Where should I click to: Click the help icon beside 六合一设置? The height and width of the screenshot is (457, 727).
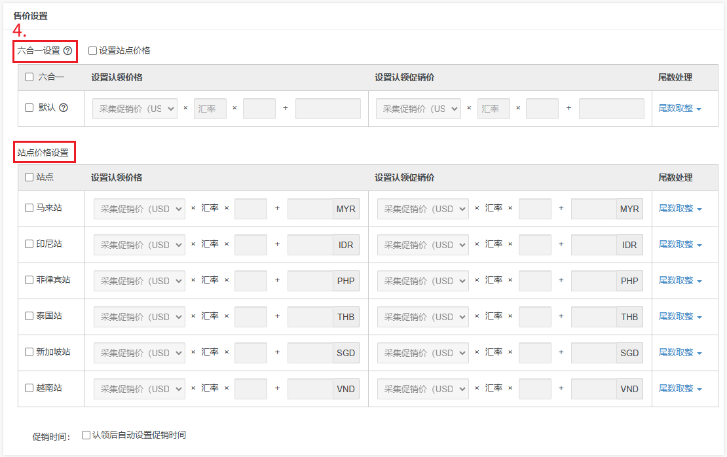coord(67,50)
